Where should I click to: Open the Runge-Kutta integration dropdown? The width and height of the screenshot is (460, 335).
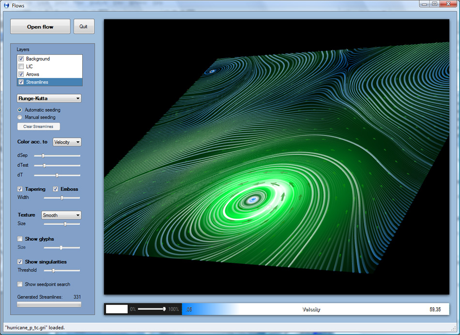pos(49,99)
